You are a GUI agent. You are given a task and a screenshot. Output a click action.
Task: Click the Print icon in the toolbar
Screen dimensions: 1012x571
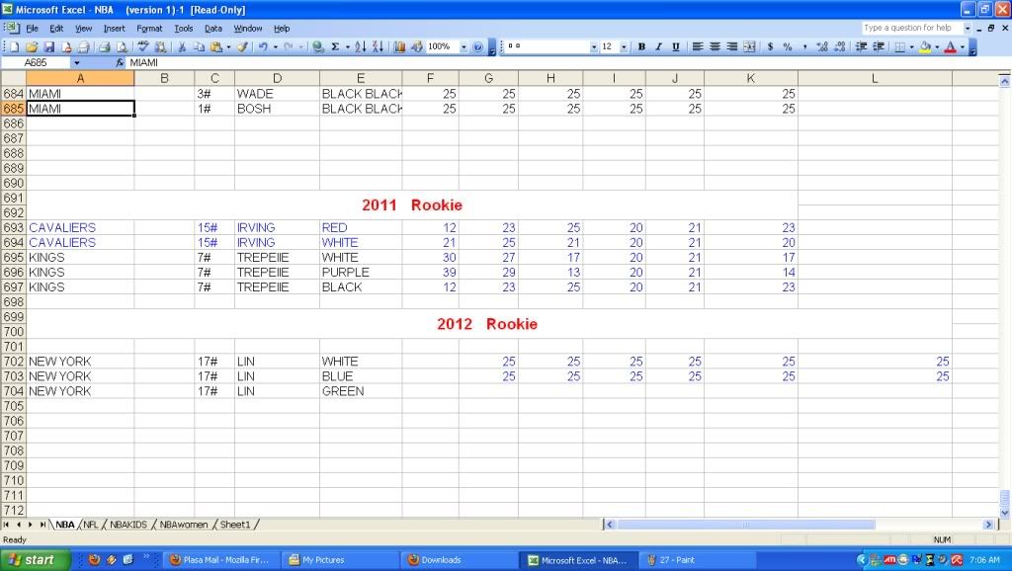point(105,46)
